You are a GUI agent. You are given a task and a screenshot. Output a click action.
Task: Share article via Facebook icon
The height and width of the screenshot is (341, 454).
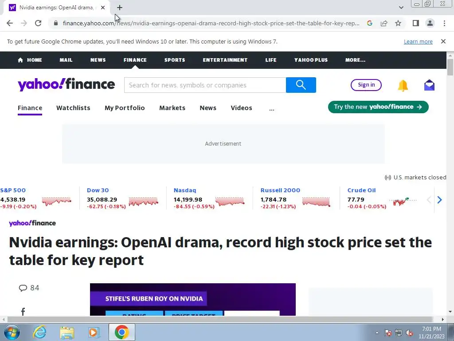(23, 311)
